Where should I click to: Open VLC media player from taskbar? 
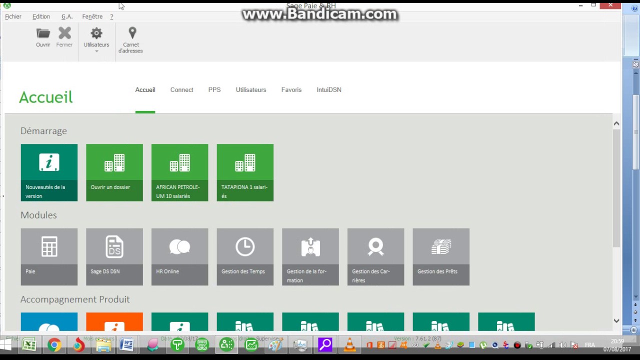[x=349, y=345]
